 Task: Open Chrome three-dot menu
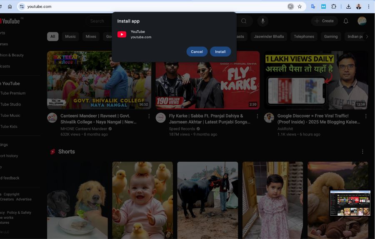[369, 6]
